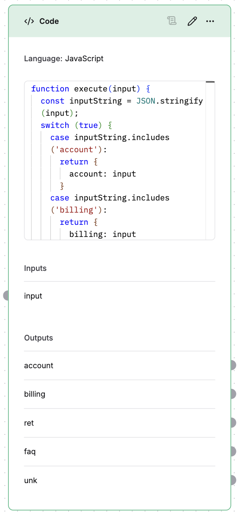The height and width of the screenshot is (515, 241).
Task: Click inside the code editor area
Action: [120, 159]
